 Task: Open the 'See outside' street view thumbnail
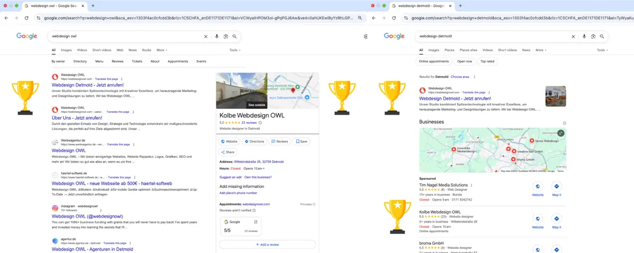coord(241,90)
